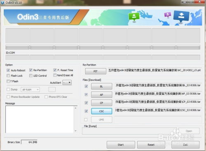Toggle the Auto Reboot checkbox
The width and height of the screenshot is (206, 151).
tap(8, 70)
